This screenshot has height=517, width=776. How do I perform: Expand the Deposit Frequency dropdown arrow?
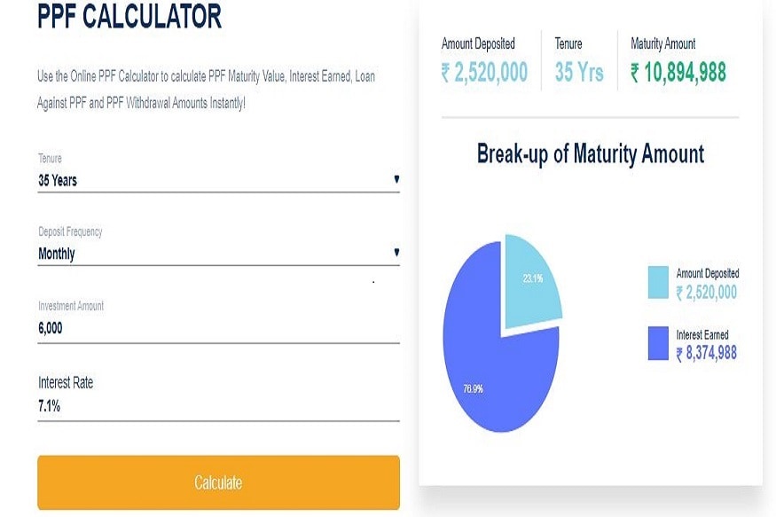pyautogui.click(x=396, y=253)
